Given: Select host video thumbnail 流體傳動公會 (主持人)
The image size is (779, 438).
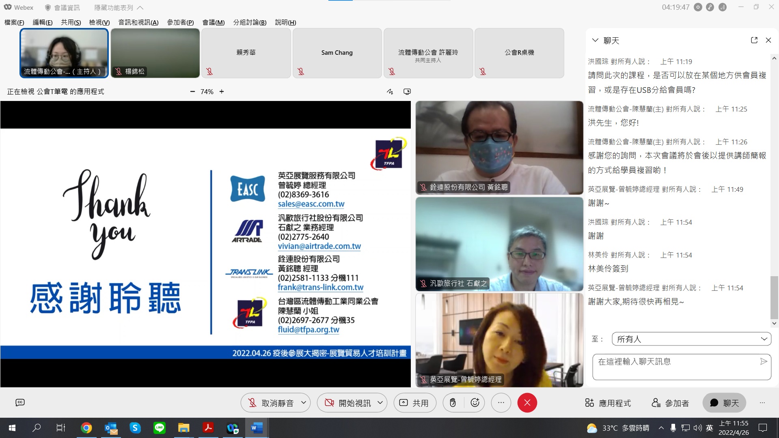Looking at the screenshot, I should pyautogui.click(x=64, y=53).
